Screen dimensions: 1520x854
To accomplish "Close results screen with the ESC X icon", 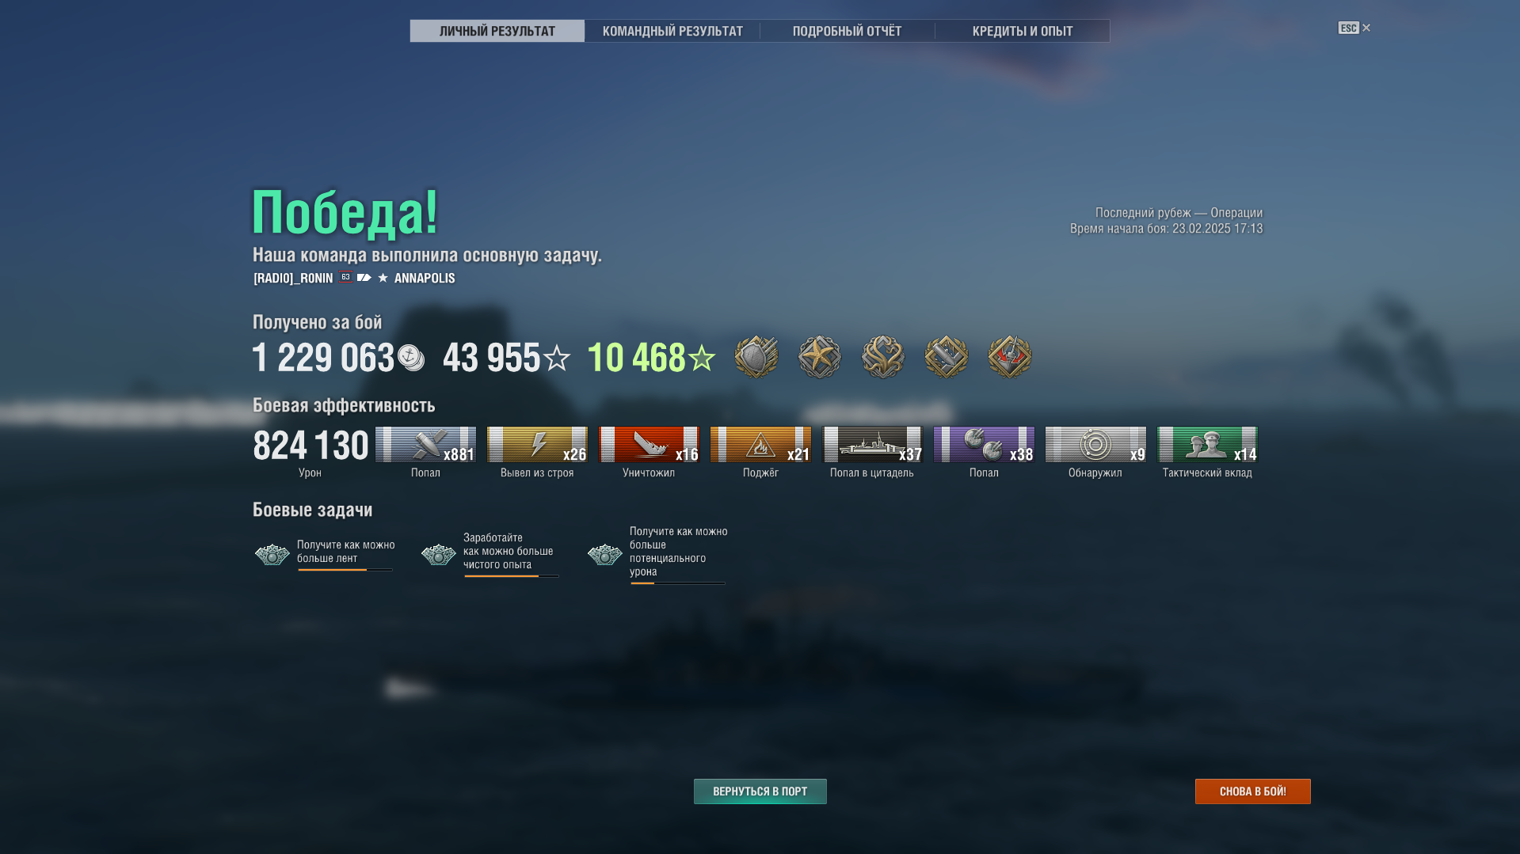I will click(1354, 28).
